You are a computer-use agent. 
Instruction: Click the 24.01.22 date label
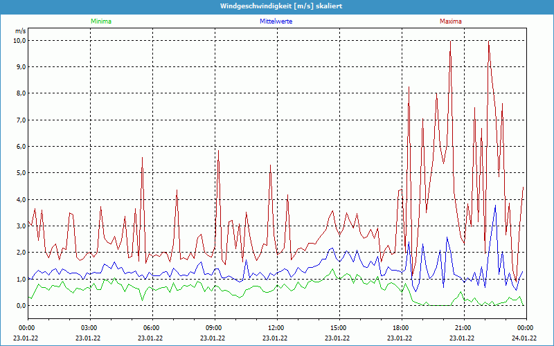(524, 338)
